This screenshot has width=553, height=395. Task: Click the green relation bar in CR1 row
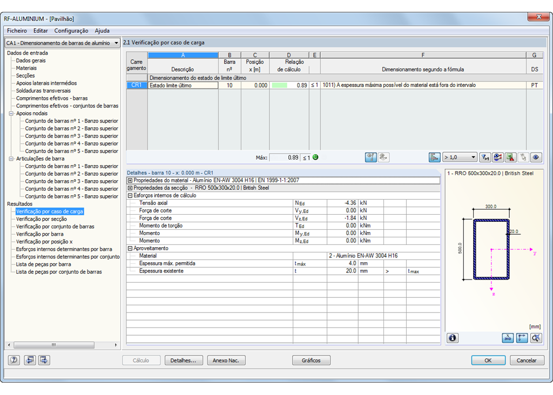point(280,85)
